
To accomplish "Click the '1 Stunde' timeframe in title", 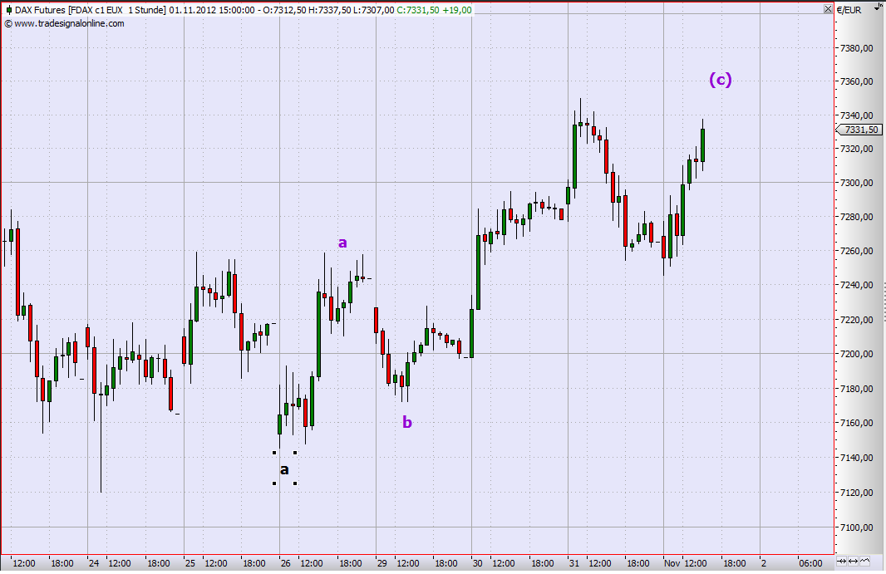I will click(x=147, y=10).
